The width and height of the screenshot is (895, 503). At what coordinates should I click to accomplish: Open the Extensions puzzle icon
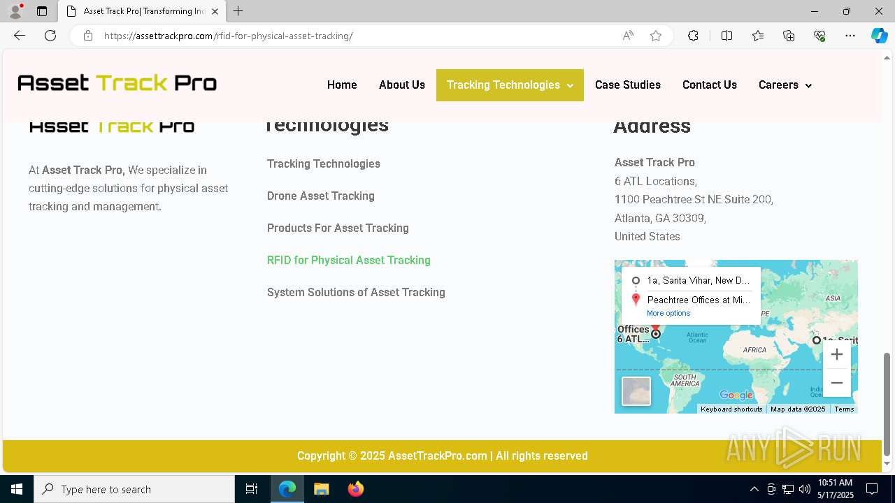tap(693, 36)
